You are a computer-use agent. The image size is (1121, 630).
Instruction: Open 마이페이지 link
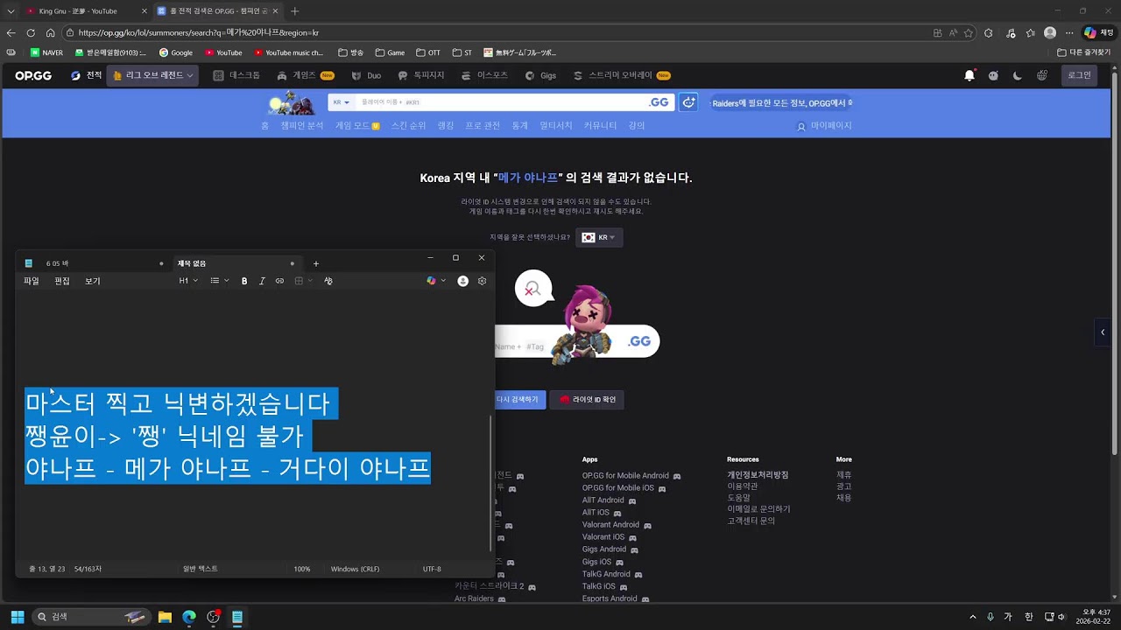824,126
